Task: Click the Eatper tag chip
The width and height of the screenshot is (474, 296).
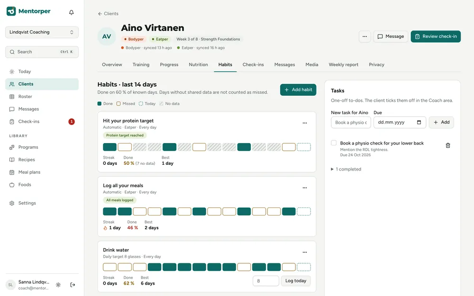Action: tap(160, 39)
